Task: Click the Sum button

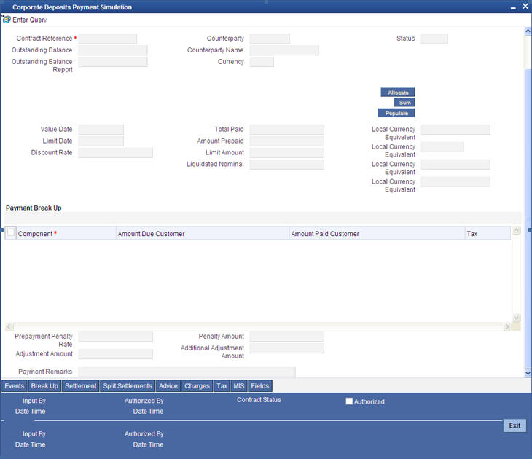Action: (404, 103)
